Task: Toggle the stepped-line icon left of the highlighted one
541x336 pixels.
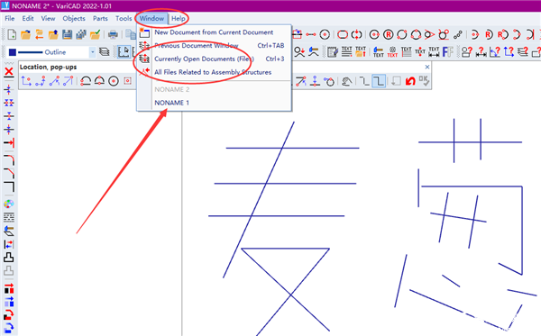Action: [x=364, y=81]
